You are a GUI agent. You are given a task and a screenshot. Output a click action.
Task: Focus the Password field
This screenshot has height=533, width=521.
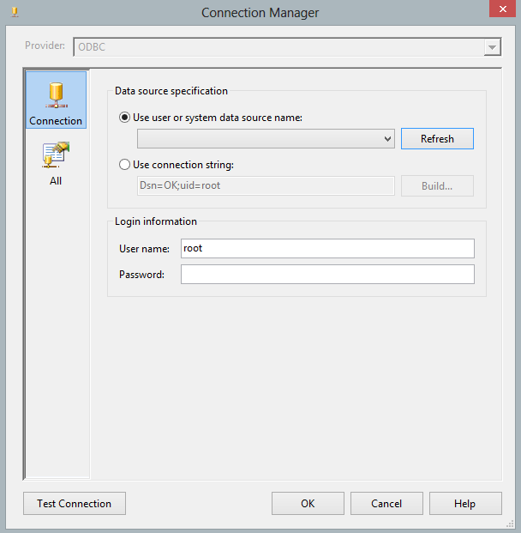pos(327,275)
